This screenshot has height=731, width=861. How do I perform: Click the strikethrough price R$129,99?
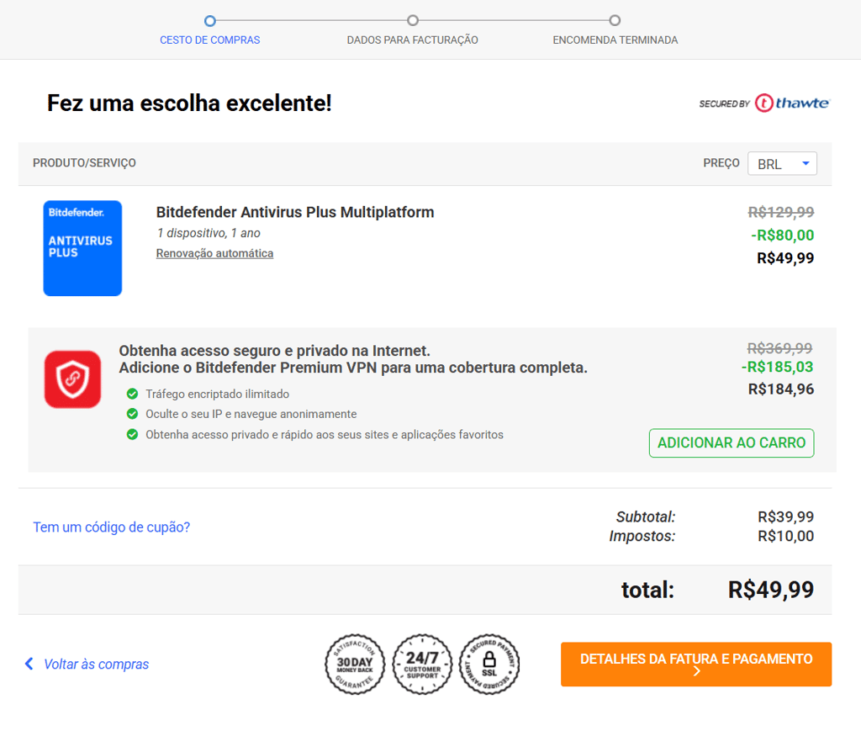click(781, 212)
